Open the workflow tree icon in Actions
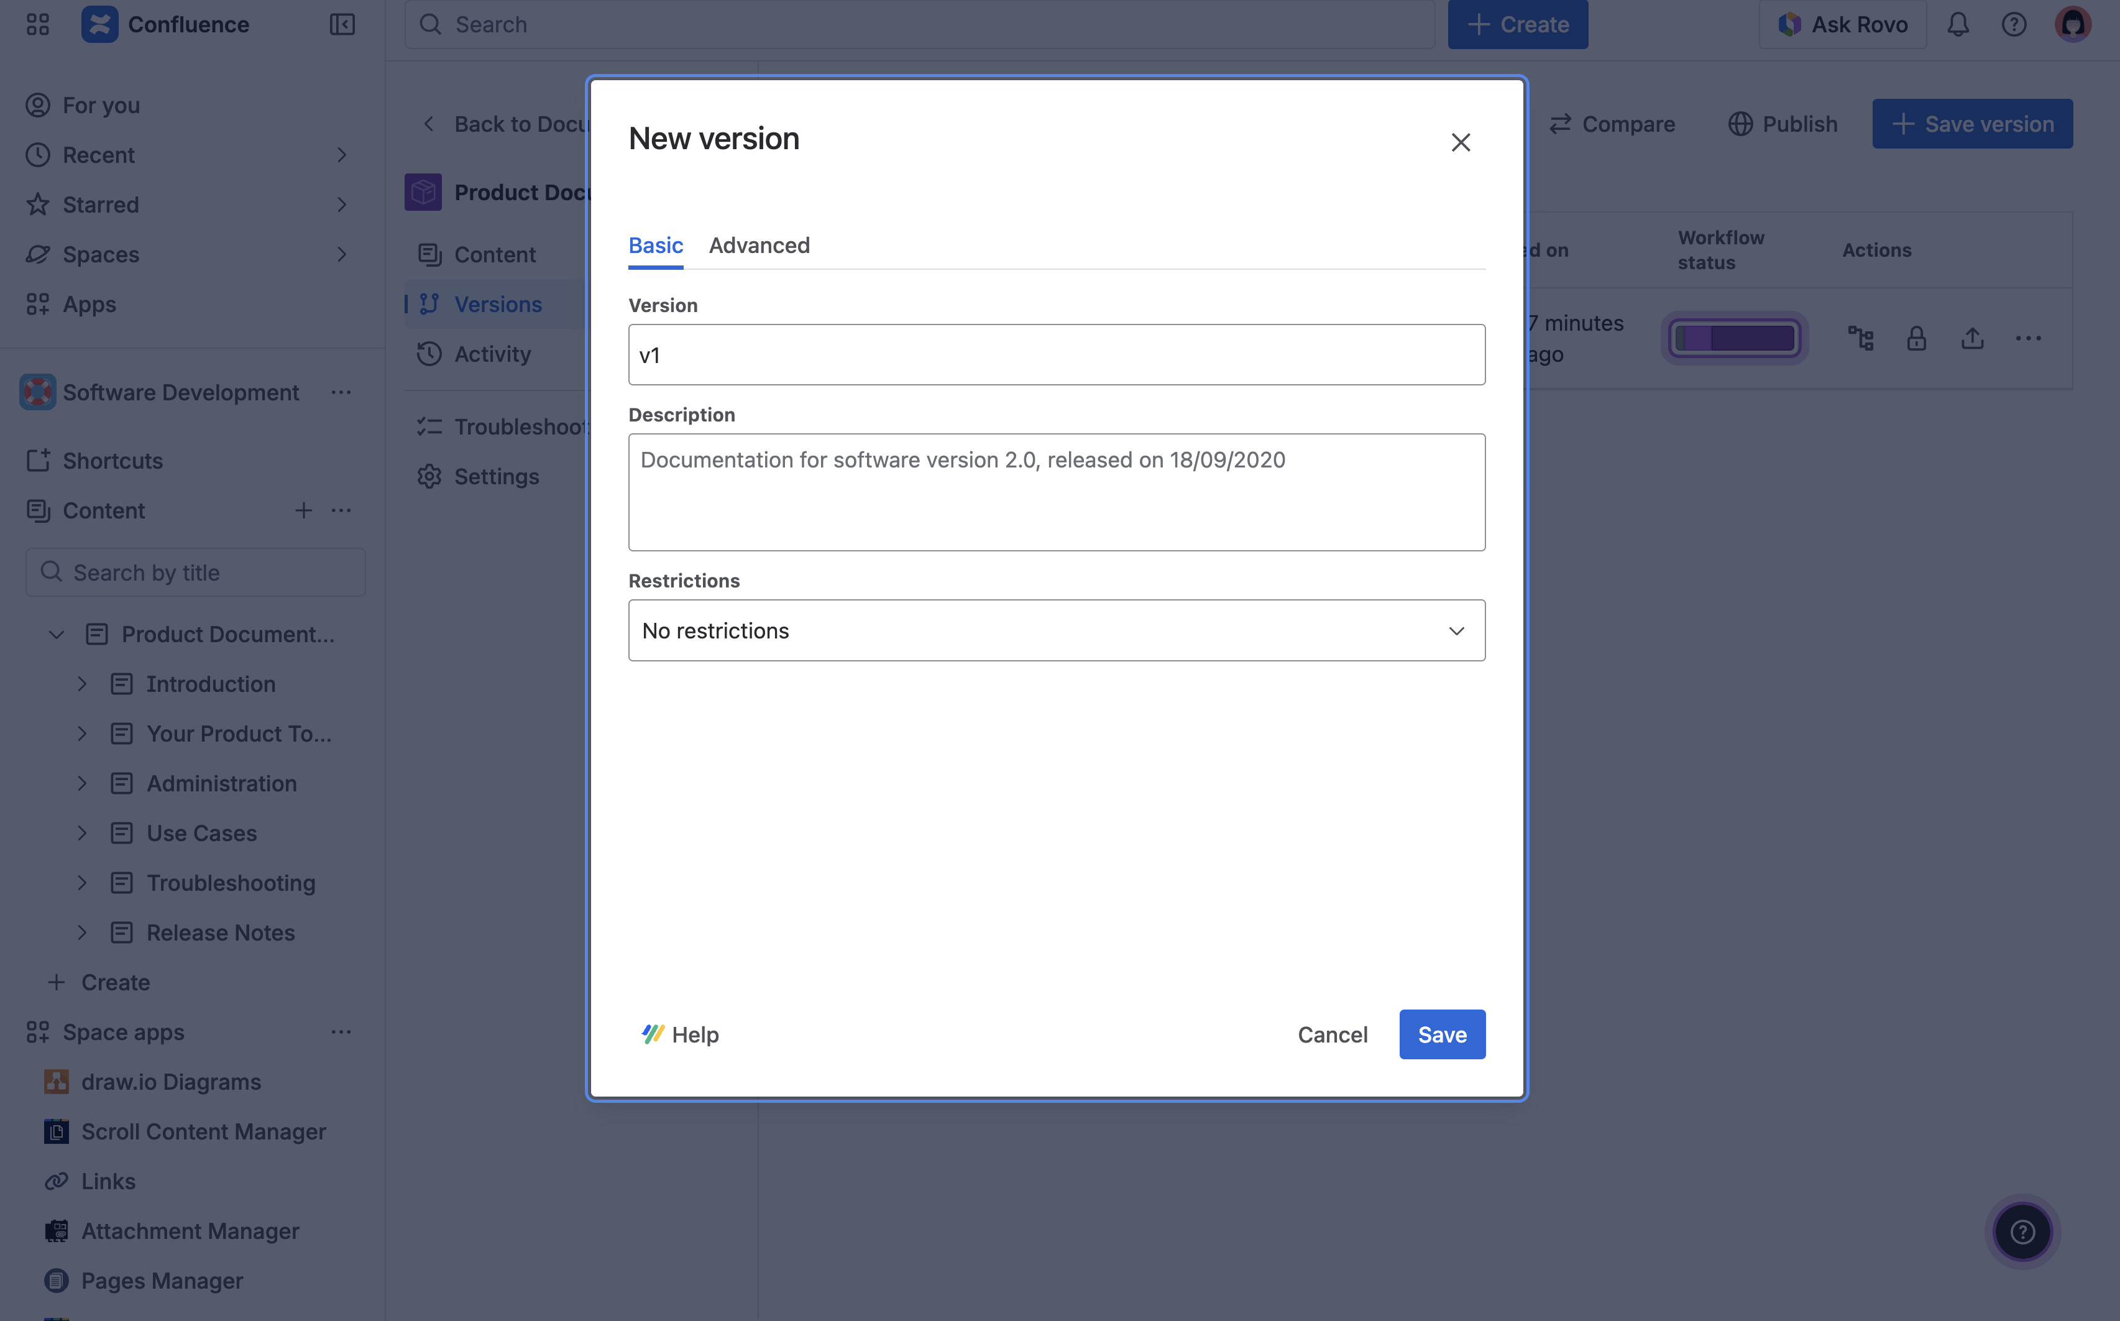The height and width of the screenshot is (1321, 2120). click(x=1861, y=338)
